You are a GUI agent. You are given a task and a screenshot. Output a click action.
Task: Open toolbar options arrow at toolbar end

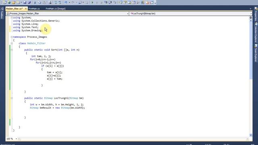[x=155, y=3]
